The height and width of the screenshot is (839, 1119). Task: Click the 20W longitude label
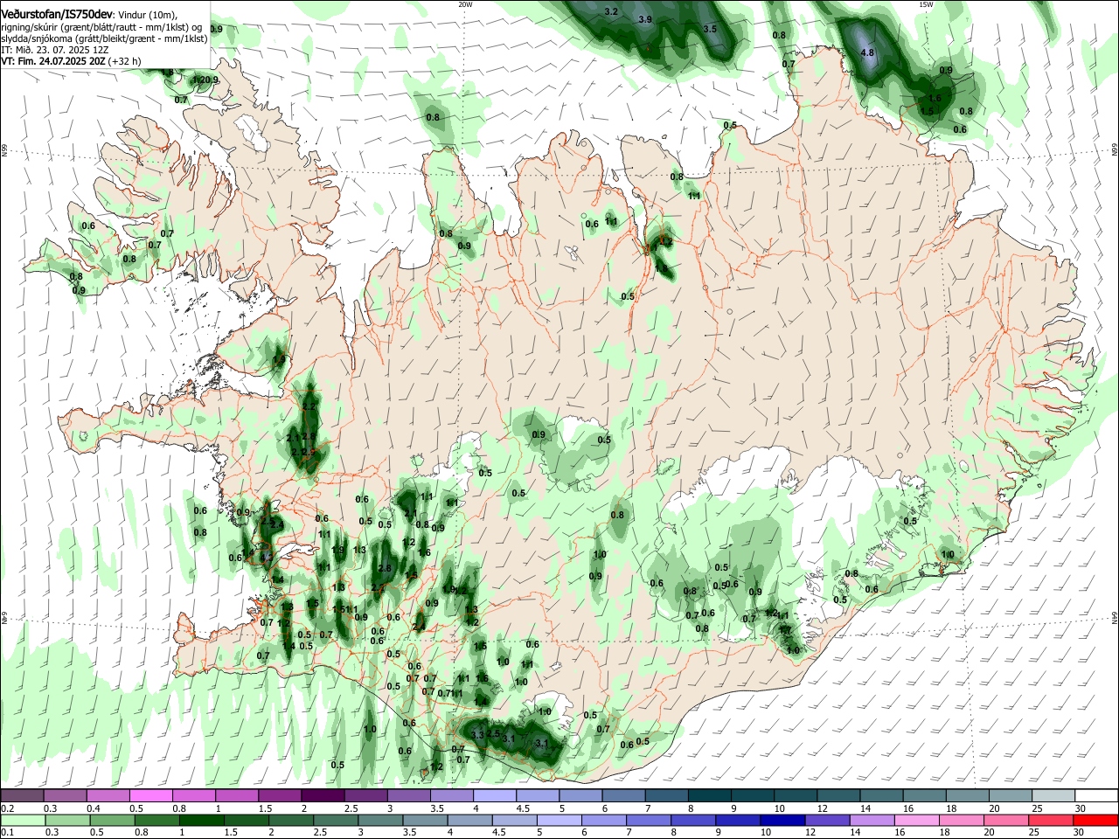[465, 4]
